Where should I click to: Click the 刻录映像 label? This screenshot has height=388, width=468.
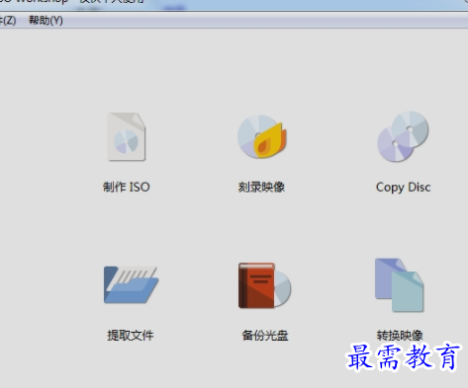(261, 188)
